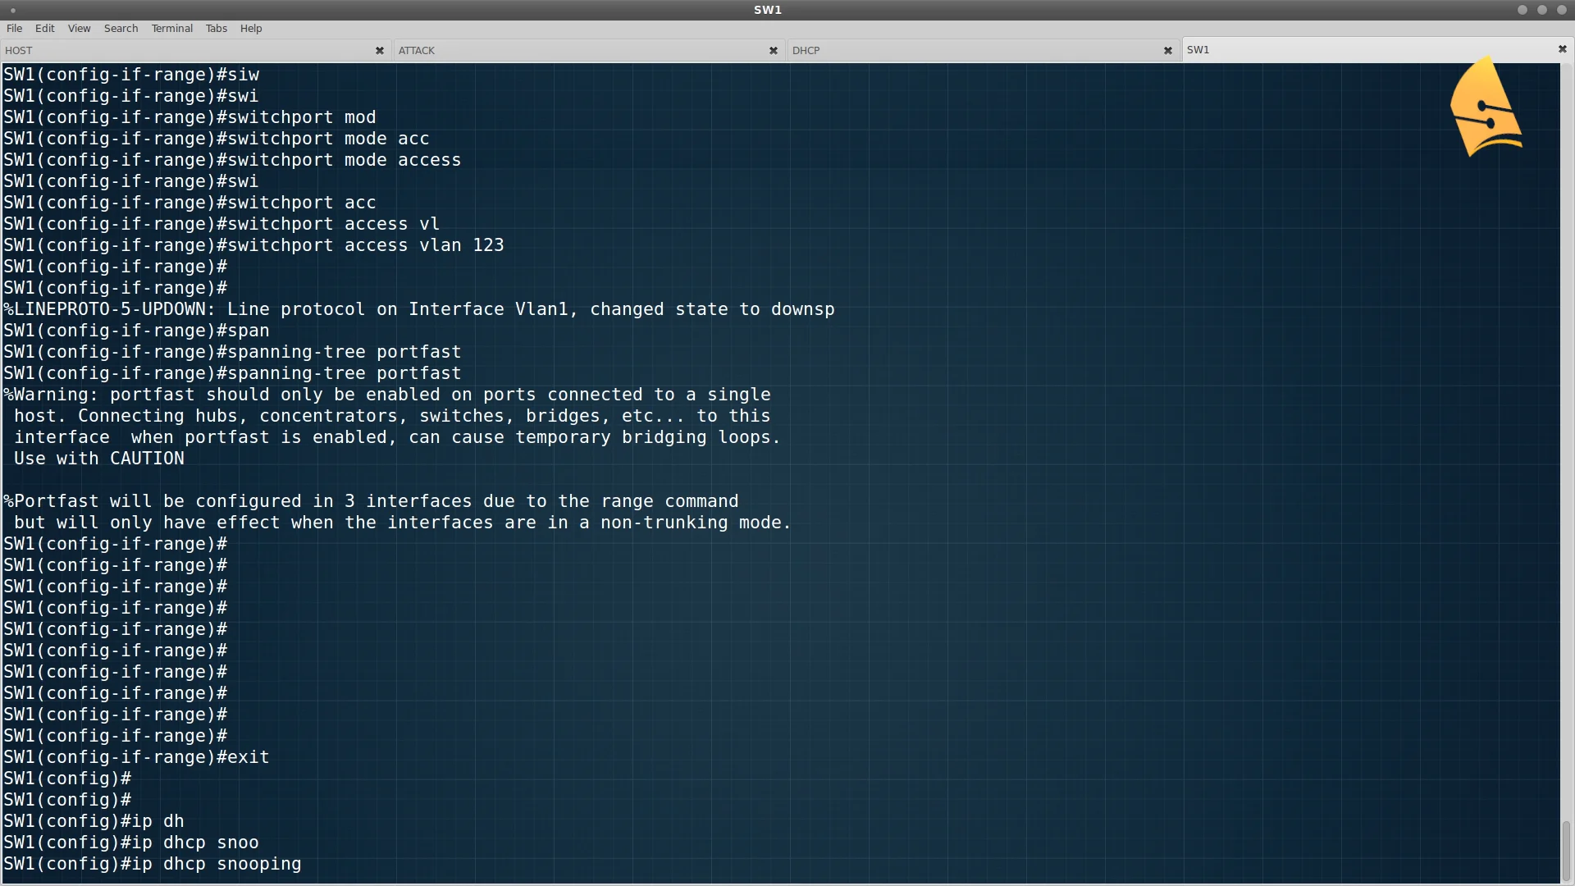1575x886 pixels.
Task: Click the 'ip dhcp snoo' partial command line
Action: click(x=131, y=843)
